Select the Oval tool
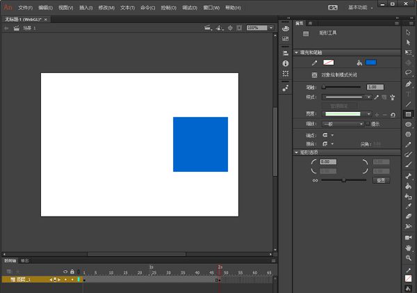 (409, 125)
